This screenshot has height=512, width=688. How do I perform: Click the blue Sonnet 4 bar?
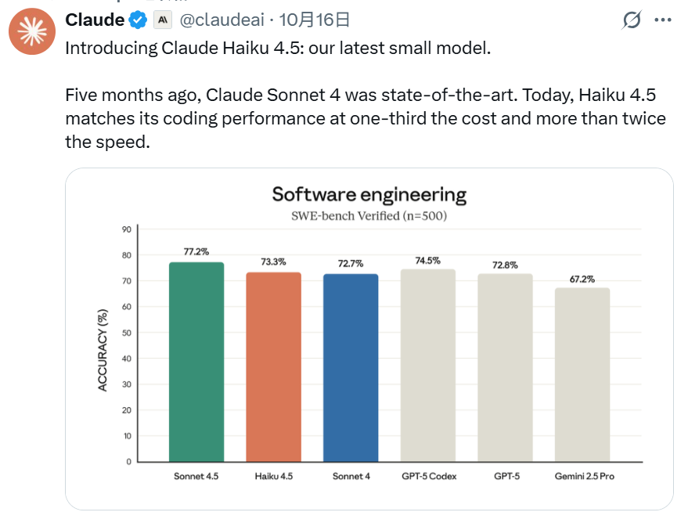[350, 368]
